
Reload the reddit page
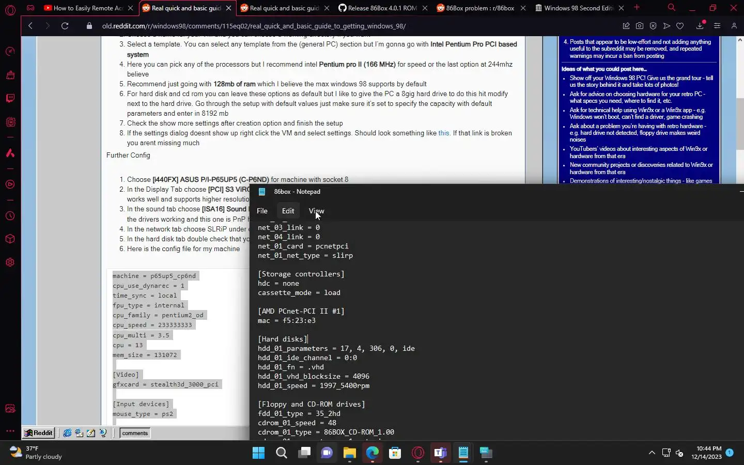point(65,26)
